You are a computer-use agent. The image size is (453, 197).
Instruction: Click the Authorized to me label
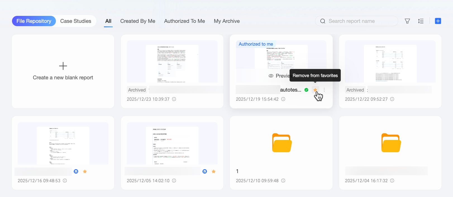(256, 44)
